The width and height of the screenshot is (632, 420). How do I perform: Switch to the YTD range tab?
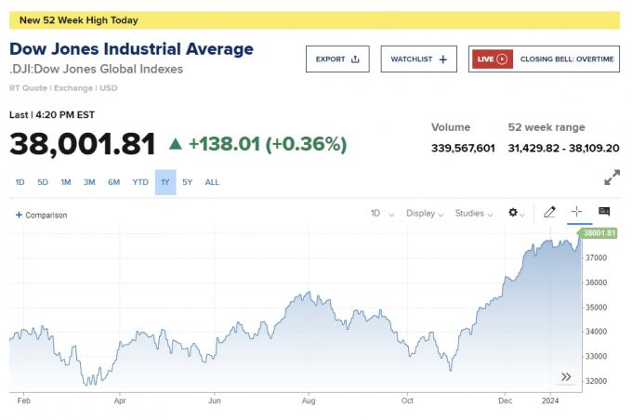coord(140,182)
